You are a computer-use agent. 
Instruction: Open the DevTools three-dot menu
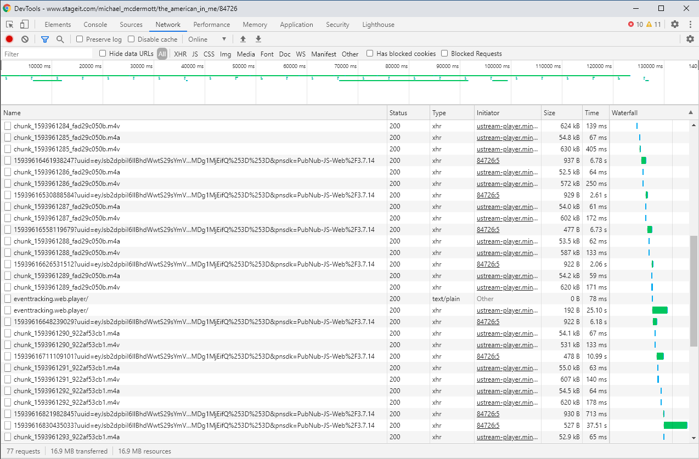(690, 24)
